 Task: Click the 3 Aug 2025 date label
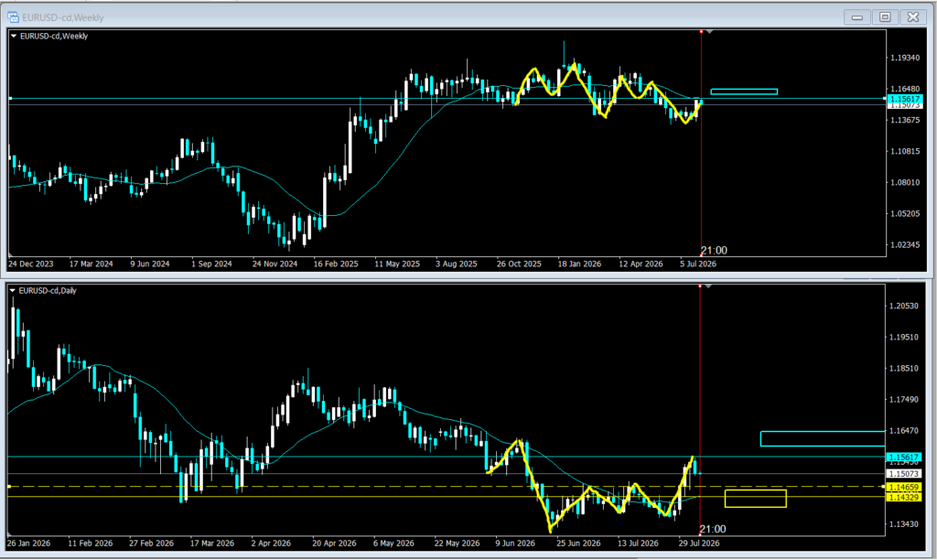(457, 264)
